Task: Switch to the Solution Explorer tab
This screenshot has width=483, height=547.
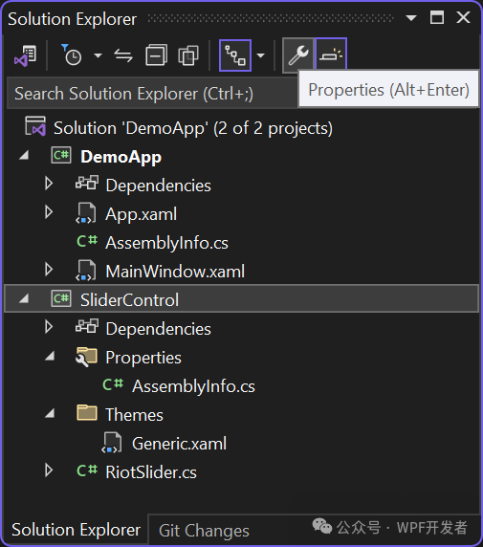Action: 76,530
